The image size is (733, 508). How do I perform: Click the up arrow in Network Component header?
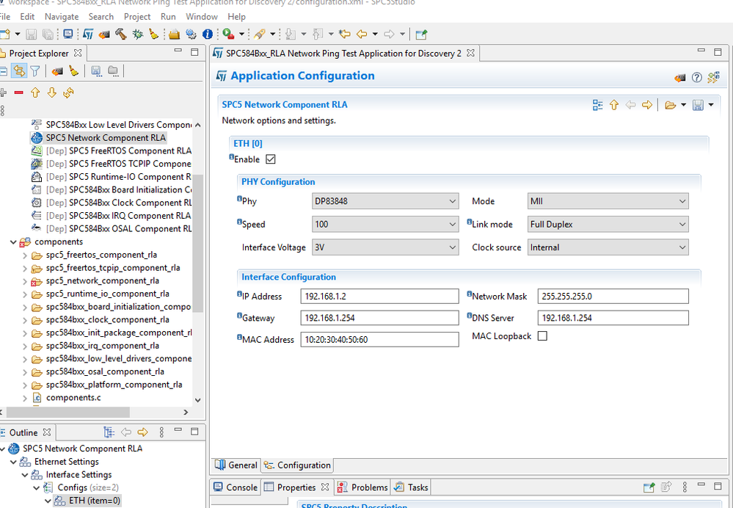(x=614, y=105)
